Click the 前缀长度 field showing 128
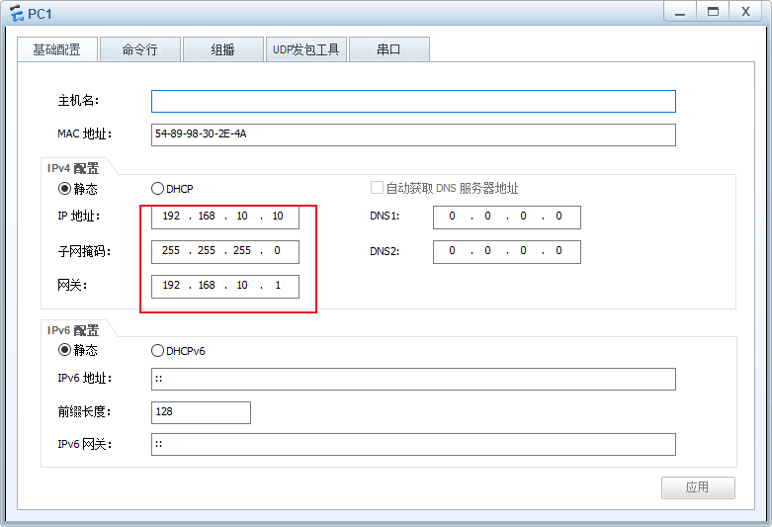Screen dimensions: 772x527 click(201, 412)
